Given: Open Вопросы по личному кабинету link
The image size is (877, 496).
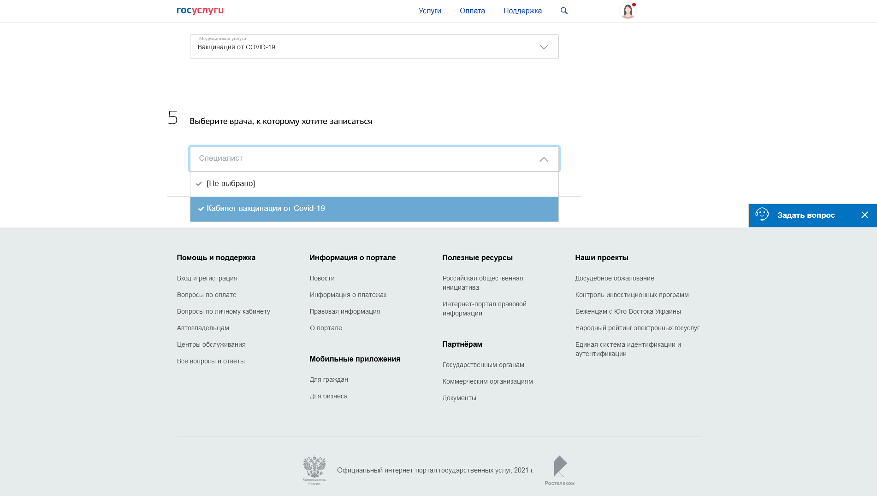Looking at the screenshot, I should point(224,311).
